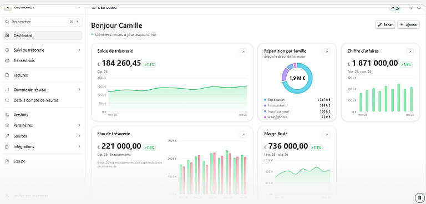Click the 1,9 M € donut center
This screenshot has width=426, height=204.
click(x=297, y=79)
